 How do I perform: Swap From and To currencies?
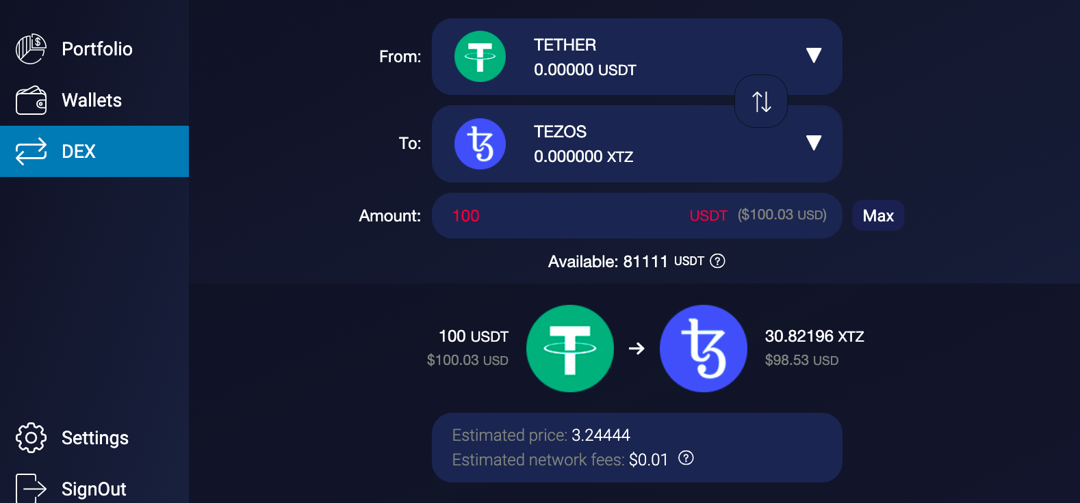[761, 101]
